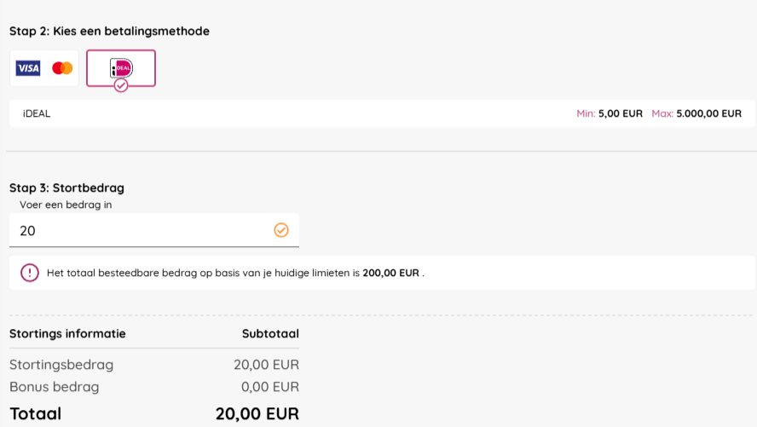This screenshot has width=757, height=427.
Task: Click the Mastercard logo icon
Action: click(x=62, y=68)
